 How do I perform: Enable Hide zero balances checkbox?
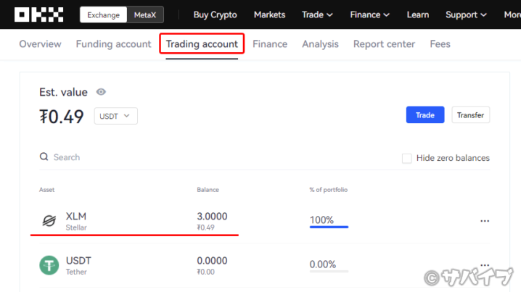click(406, 158)
